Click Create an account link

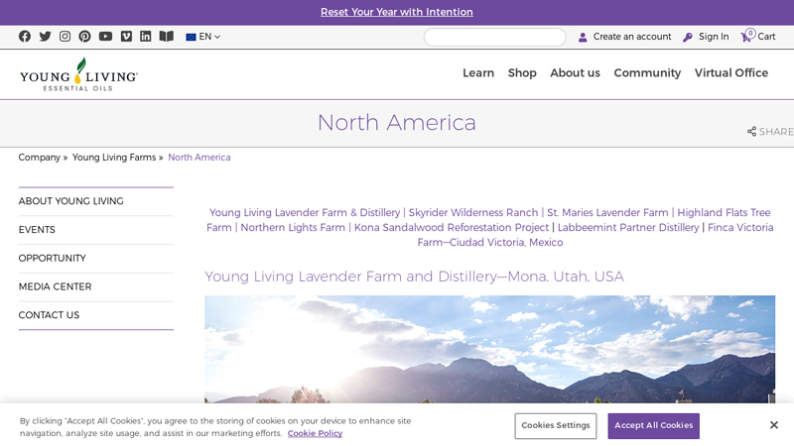[624, 37]
